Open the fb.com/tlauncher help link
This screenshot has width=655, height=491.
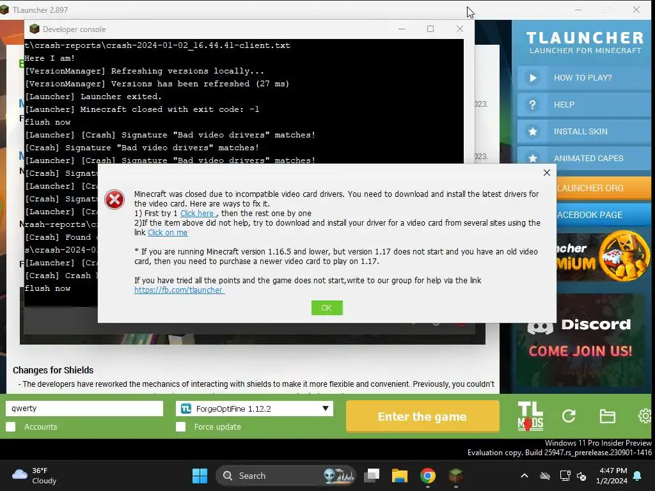179,290
